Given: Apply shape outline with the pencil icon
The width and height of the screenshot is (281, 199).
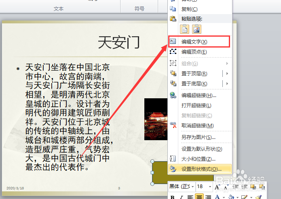Looking at the screenshot, I should (245, 197).
